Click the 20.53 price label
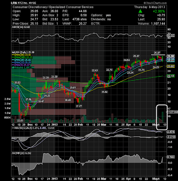 tap(18, 82)
